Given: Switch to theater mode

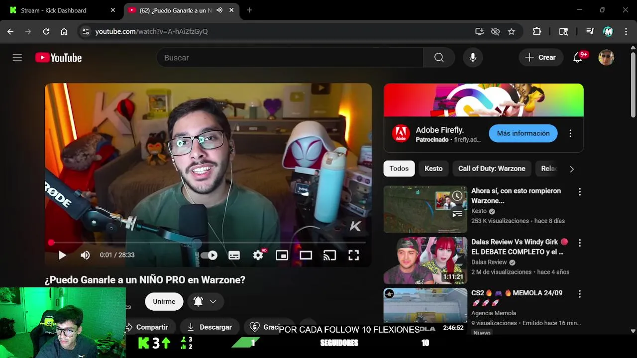Looking at the screenshot, I should tap(306, 255).
